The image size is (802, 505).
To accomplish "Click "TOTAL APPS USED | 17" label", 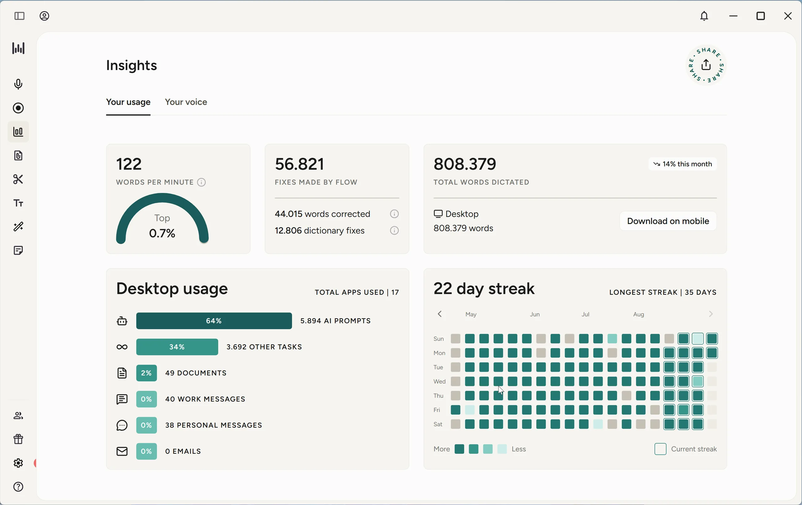I will coord(357,293).
